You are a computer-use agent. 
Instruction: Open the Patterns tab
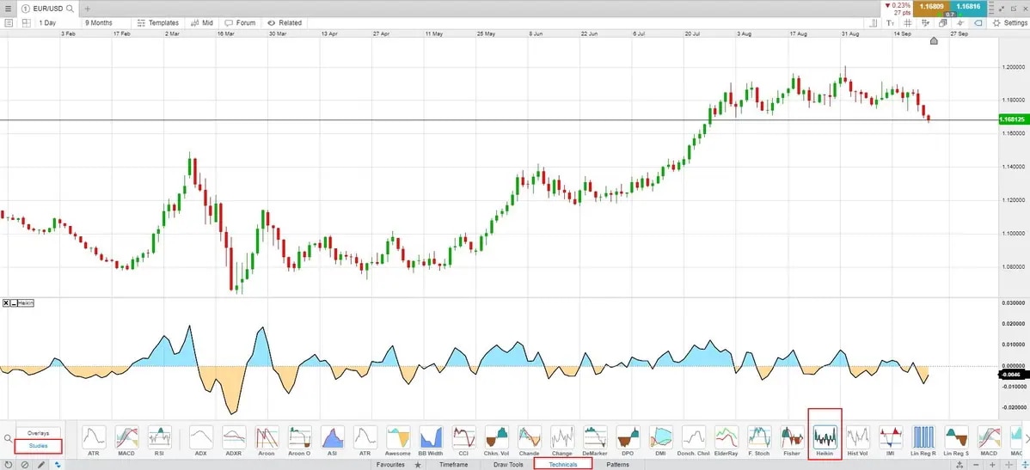tap(617, 464)
